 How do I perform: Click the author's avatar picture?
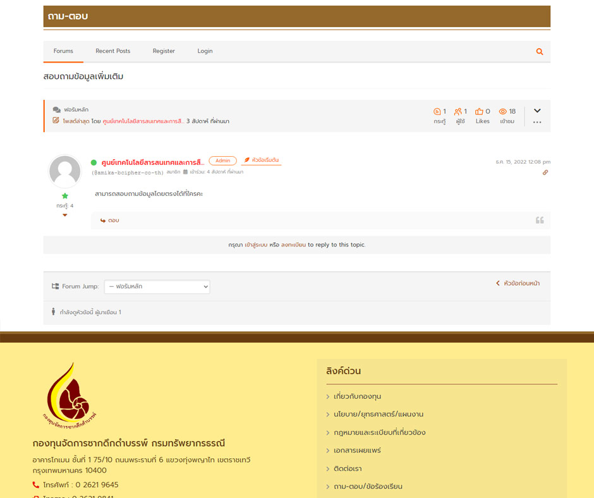pos(65,171)
